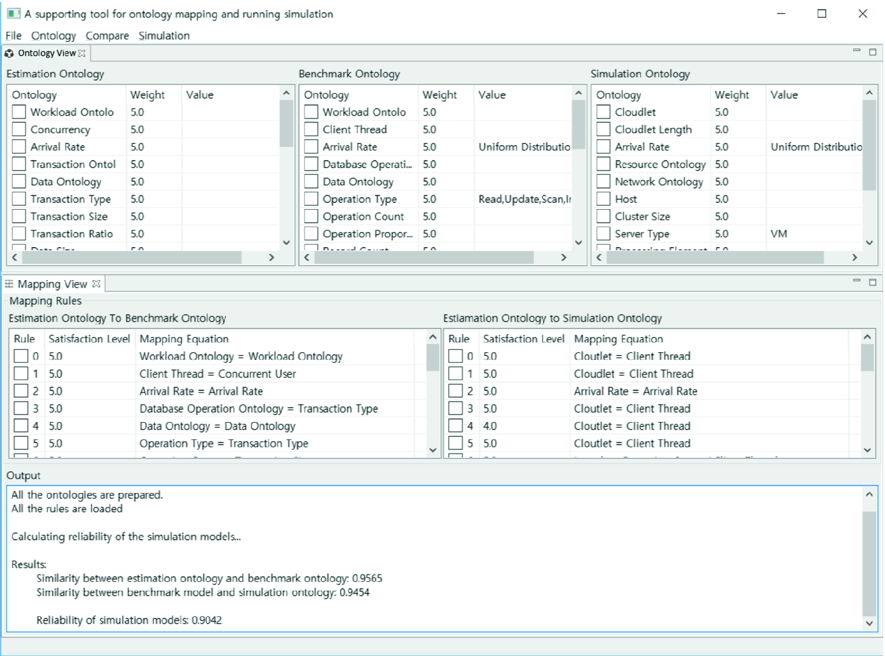
Task: Check Concurrency in Estimation Ontology
Action: tap(19, 129)
